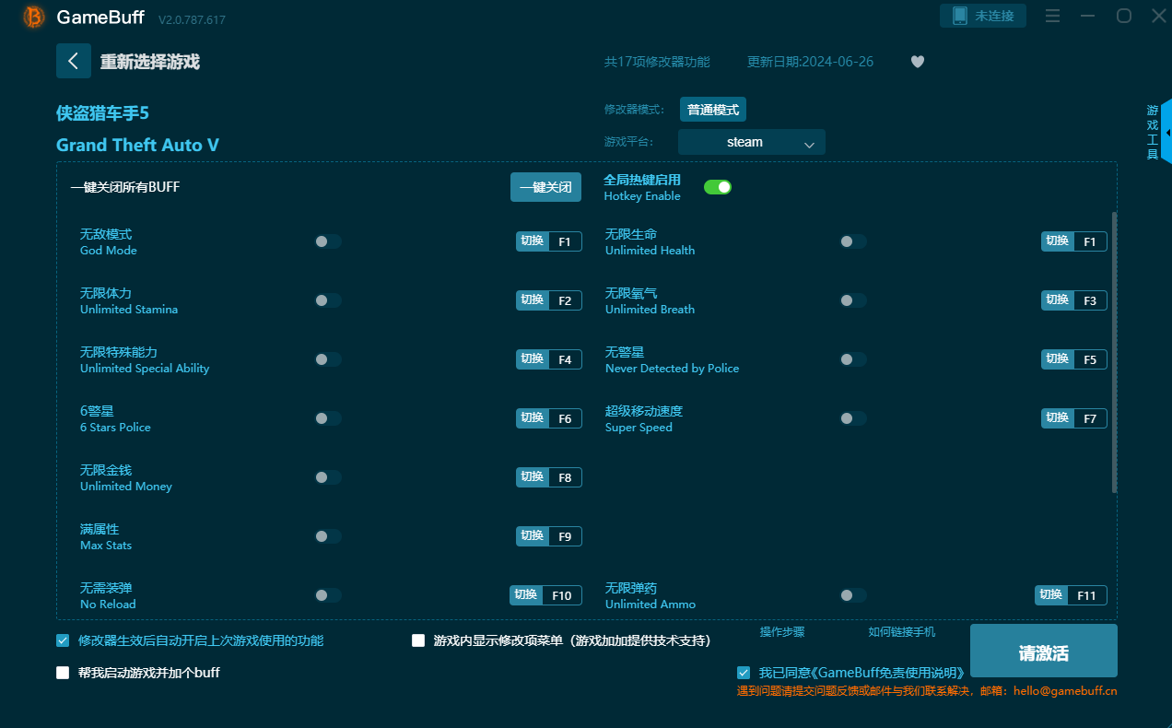The image size is (1172, 728).
Task: Click the heart favorite icon
Action: (x=917, y=62)
